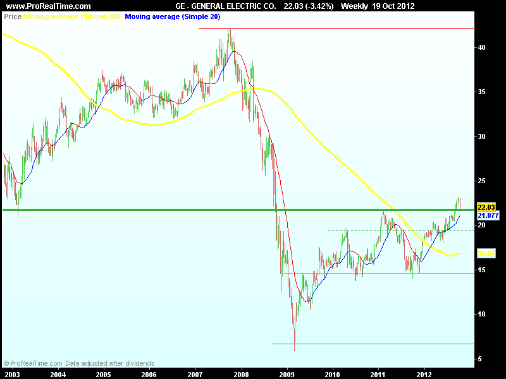Click the 2012 year axis label
Image resolution: width=506 pixels, height=379 pixels.
(x=424, y=374)
